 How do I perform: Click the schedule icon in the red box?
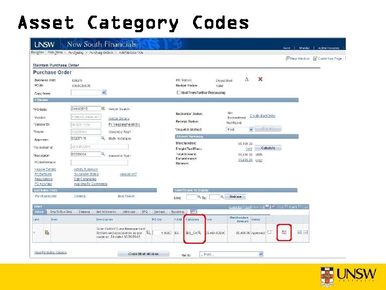tap(284, 232)
